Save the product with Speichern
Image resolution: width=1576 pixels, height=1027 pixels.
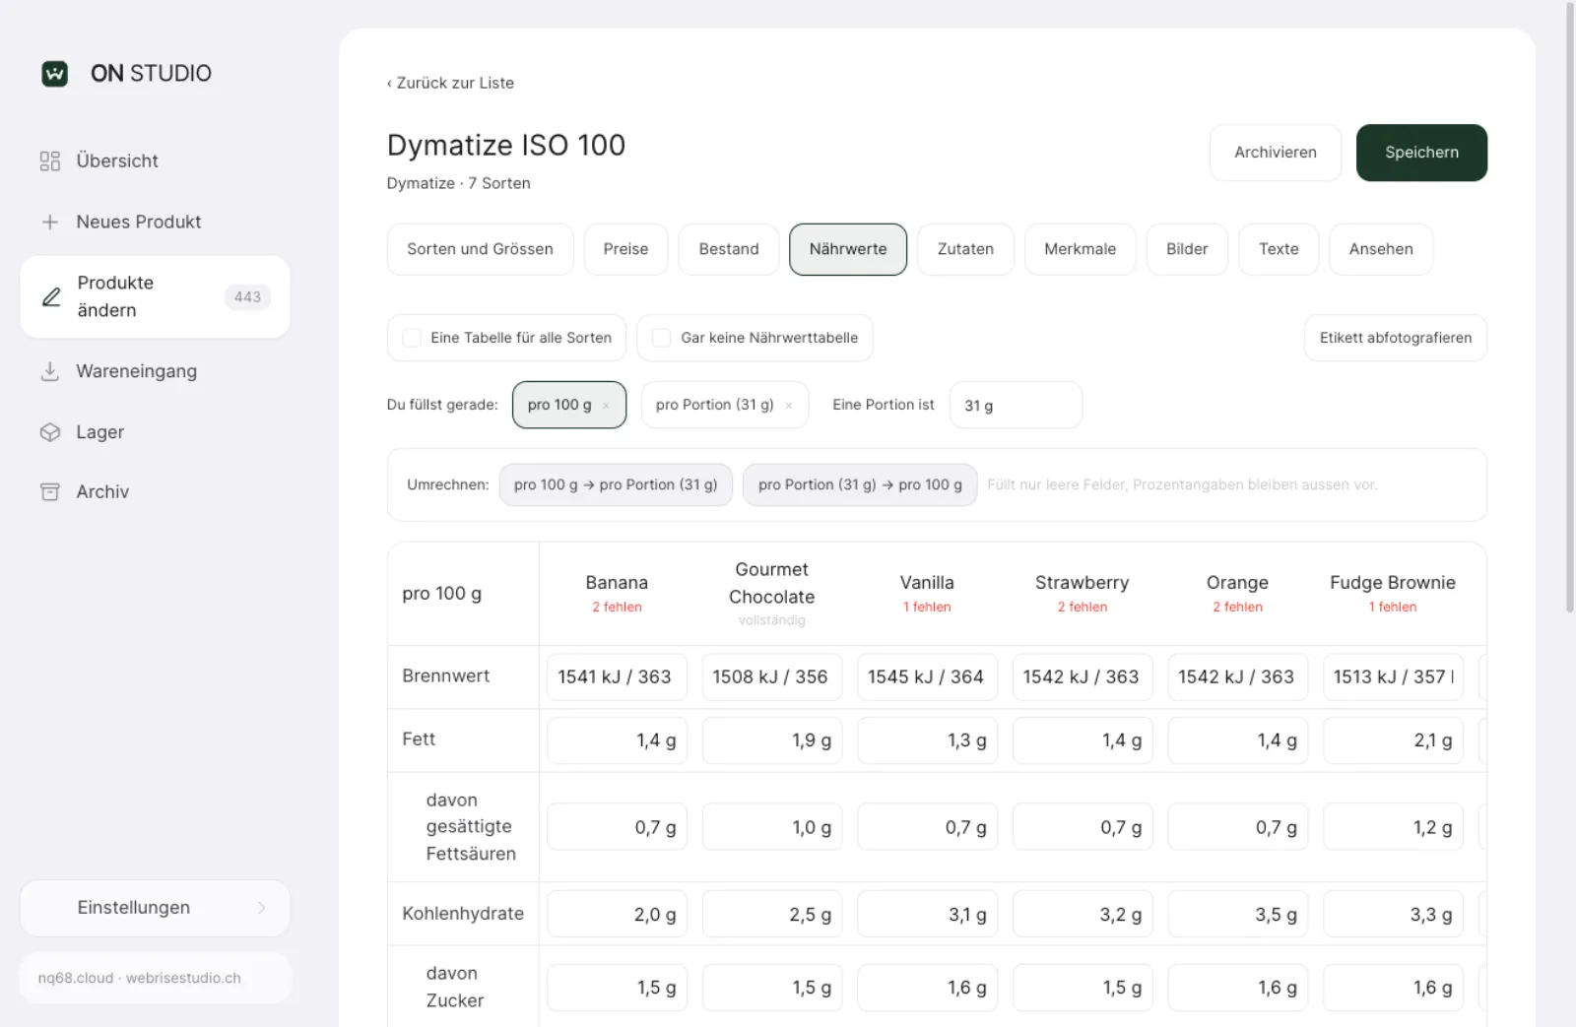pos(1421,153)
